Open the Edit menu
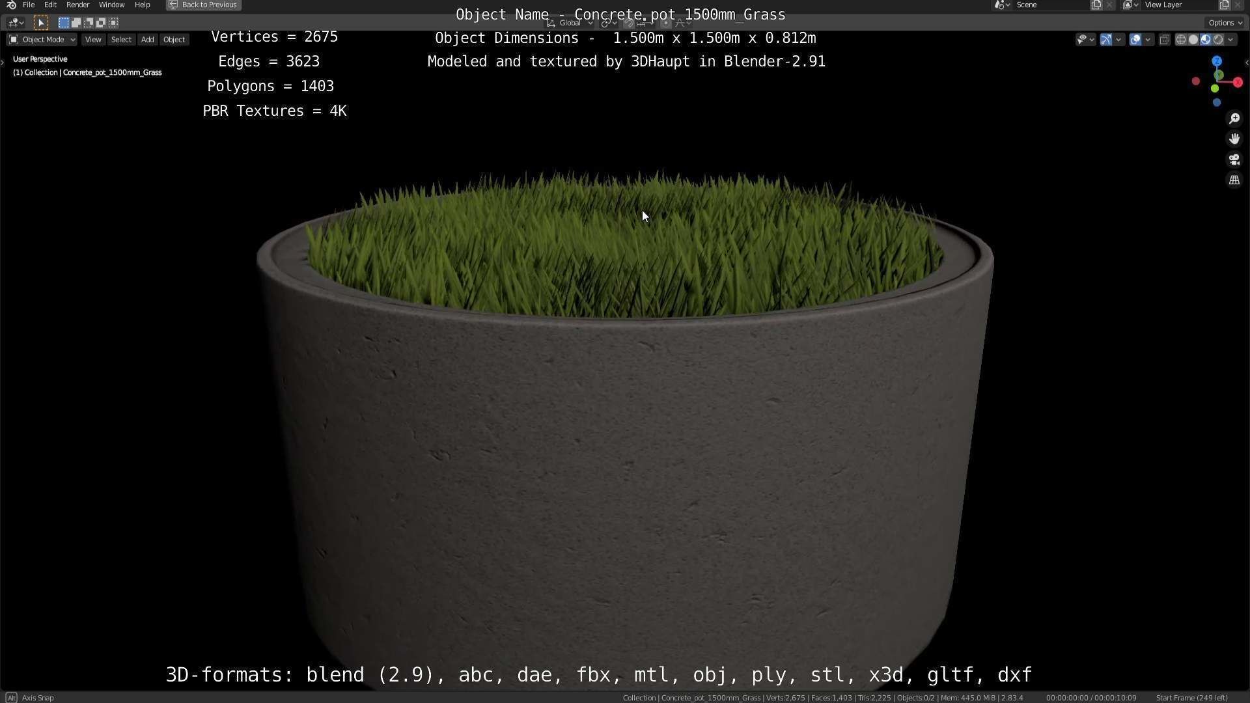This screenshot has height=703, width=1250. click(x=50, y=5)
